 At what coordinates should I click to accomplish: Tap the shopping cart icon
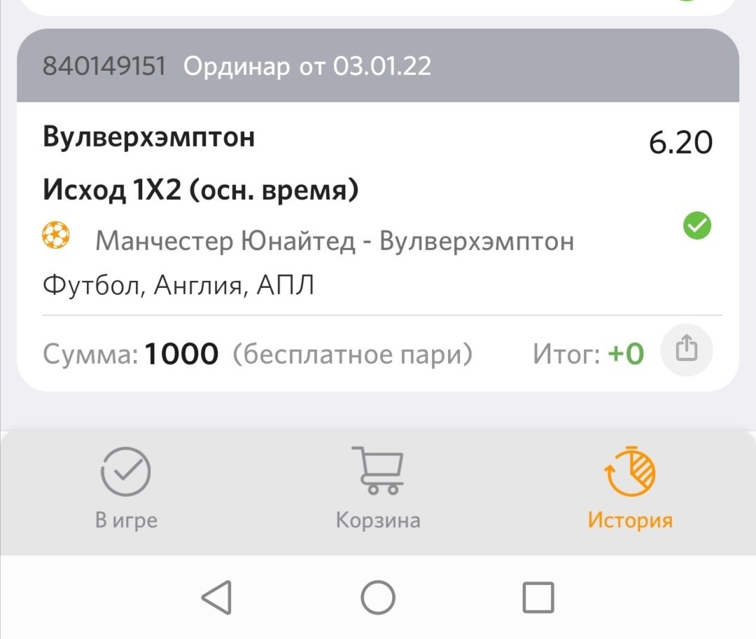pyautogui.click(x=378, y=469)
